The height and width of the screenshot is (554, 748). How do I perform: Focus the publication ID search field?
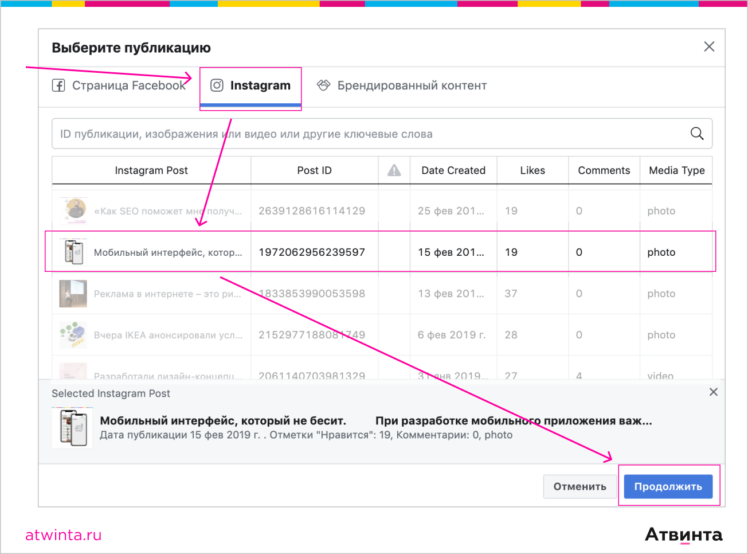tap(367, 134)
